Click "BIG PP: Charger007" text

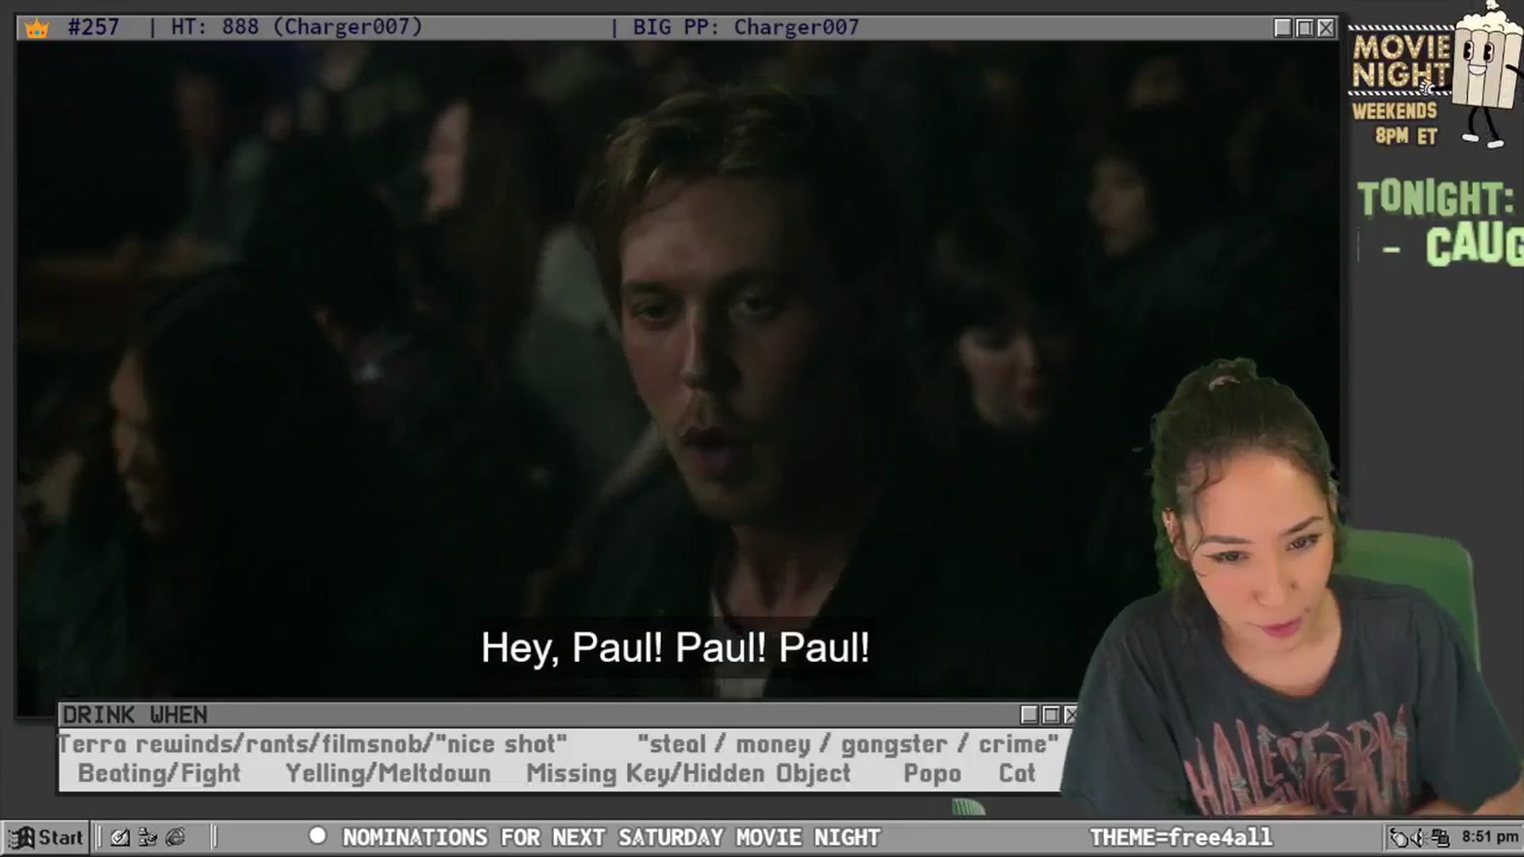point(745,27)
